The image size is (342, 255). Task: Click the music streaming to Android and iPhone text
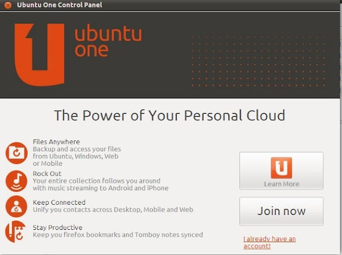point(100,188)
